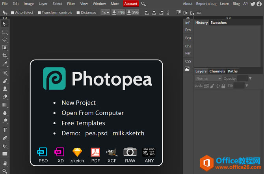Select the Lasso tool
This screenshot has width=264, height=174.
click(5, 40)
